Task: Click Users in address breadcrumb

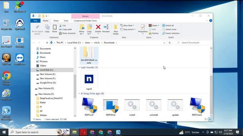Action: [87, 43]
